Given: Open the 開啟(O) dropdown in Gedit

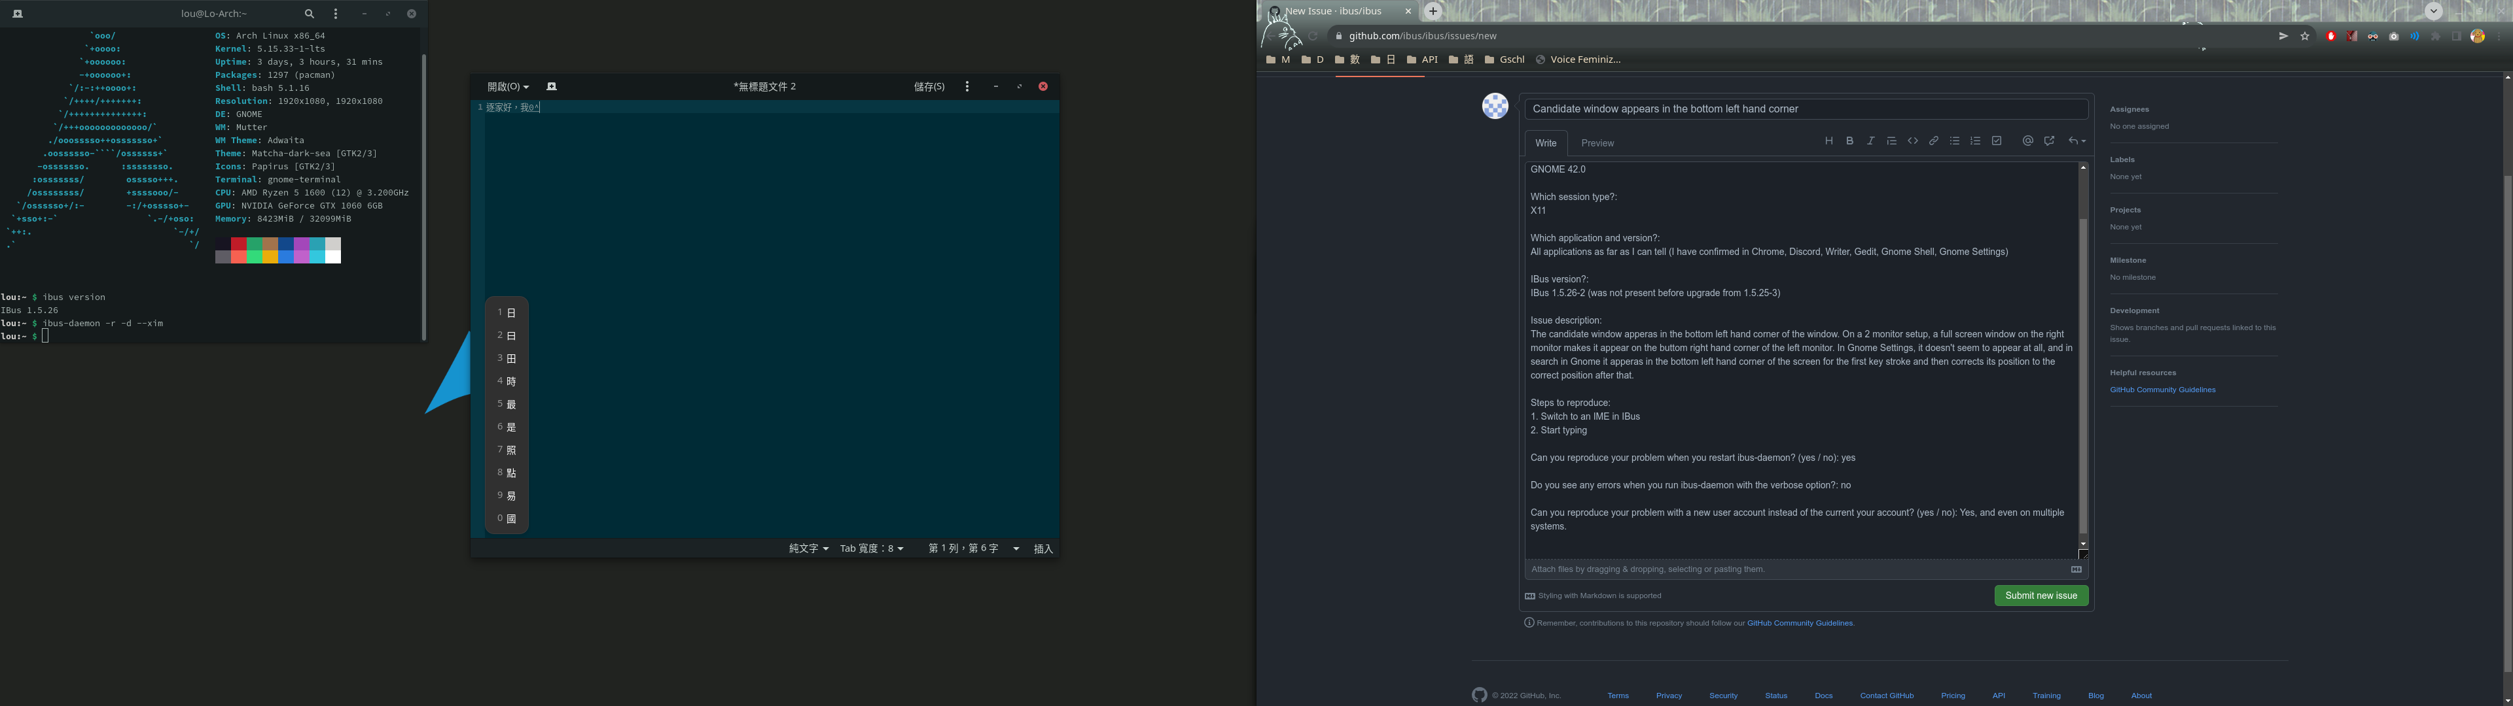Looking at the screenshot, I should tap(508, 87).
